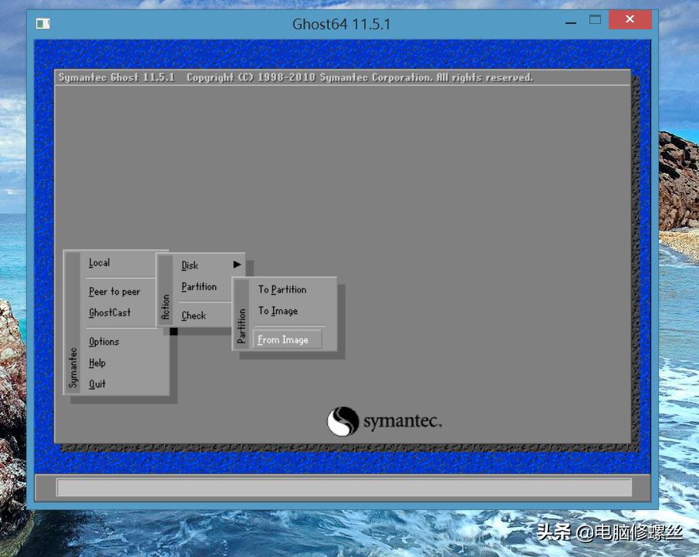Open the Local menu entry

click(99, 263)
